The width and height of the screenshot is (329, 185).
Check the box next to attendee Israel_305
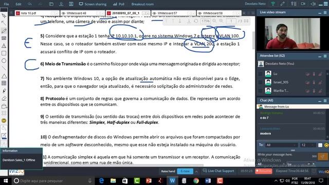(x=261, y=82)
